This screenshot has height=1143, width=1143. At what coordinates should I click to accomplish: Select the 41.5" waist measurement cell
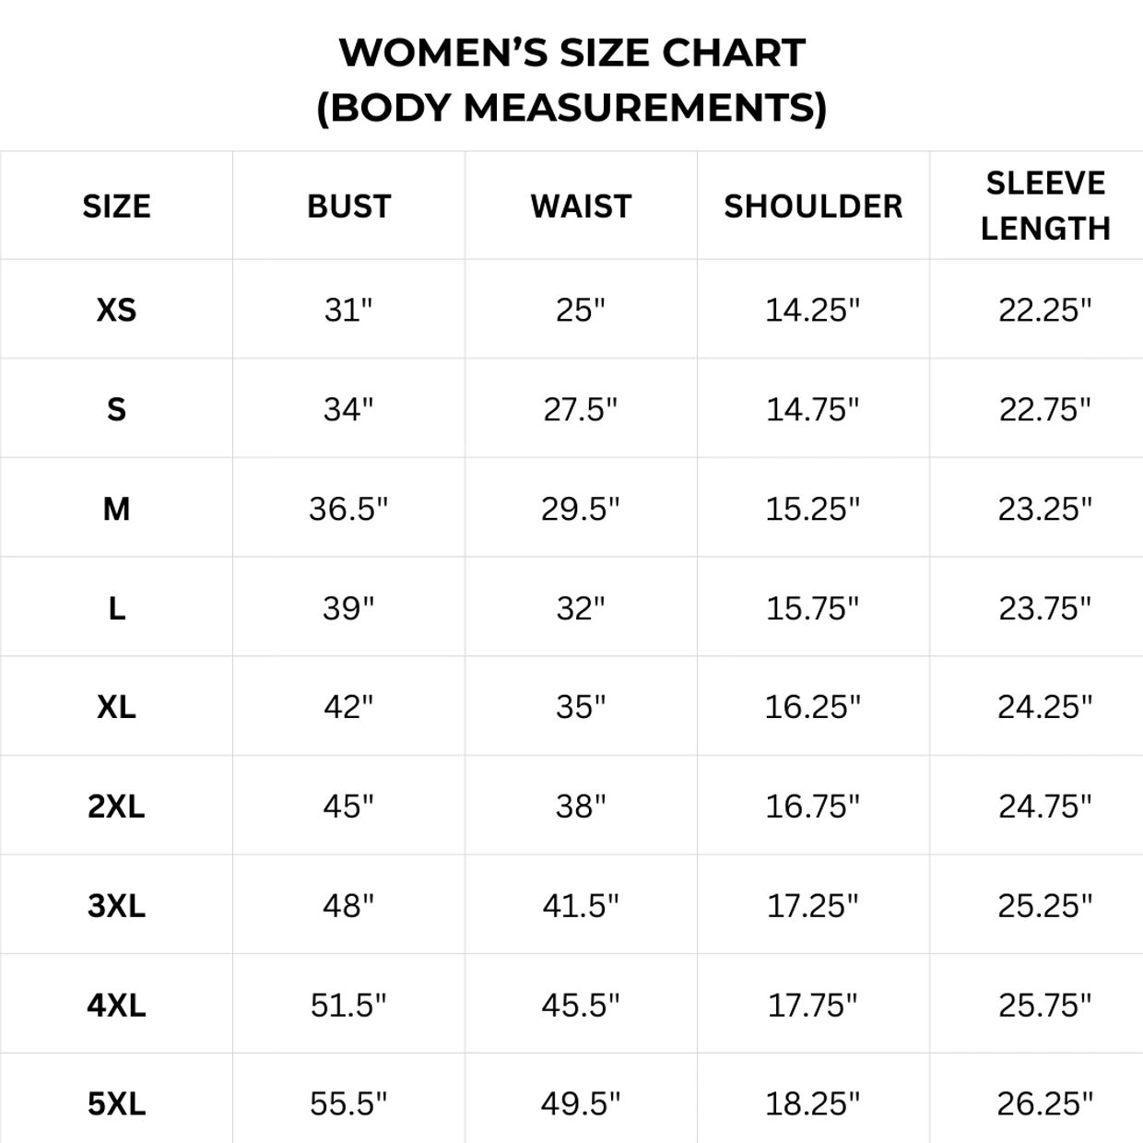tap(581, 906)
